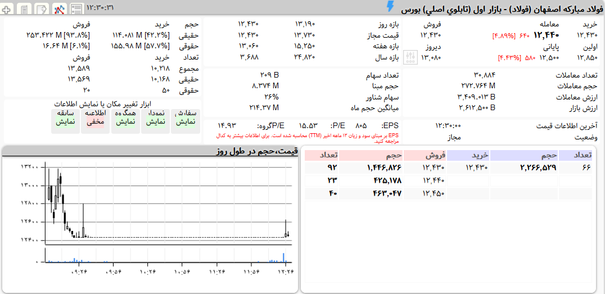Click the clock reading 12:30:31 in top bar
The height and width of the screenshot is (294, 605).
(100, 7)
